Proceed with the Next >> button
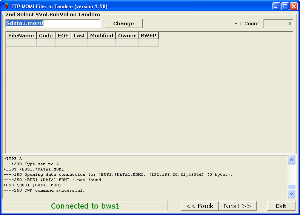 (x=237, y=206)
